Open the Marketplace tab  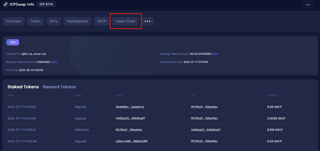(77, 21)
